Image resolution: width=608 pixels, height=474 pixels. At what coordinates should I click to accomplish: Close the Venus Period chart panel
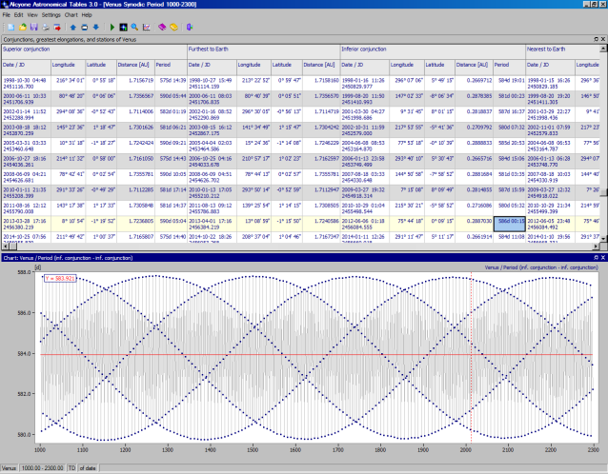[x=602, y=258]
